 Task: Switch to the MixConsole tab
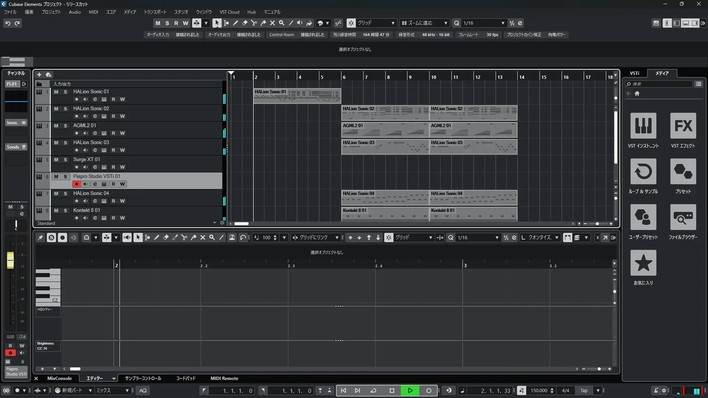pyautogui.click(x=59, y=378)
